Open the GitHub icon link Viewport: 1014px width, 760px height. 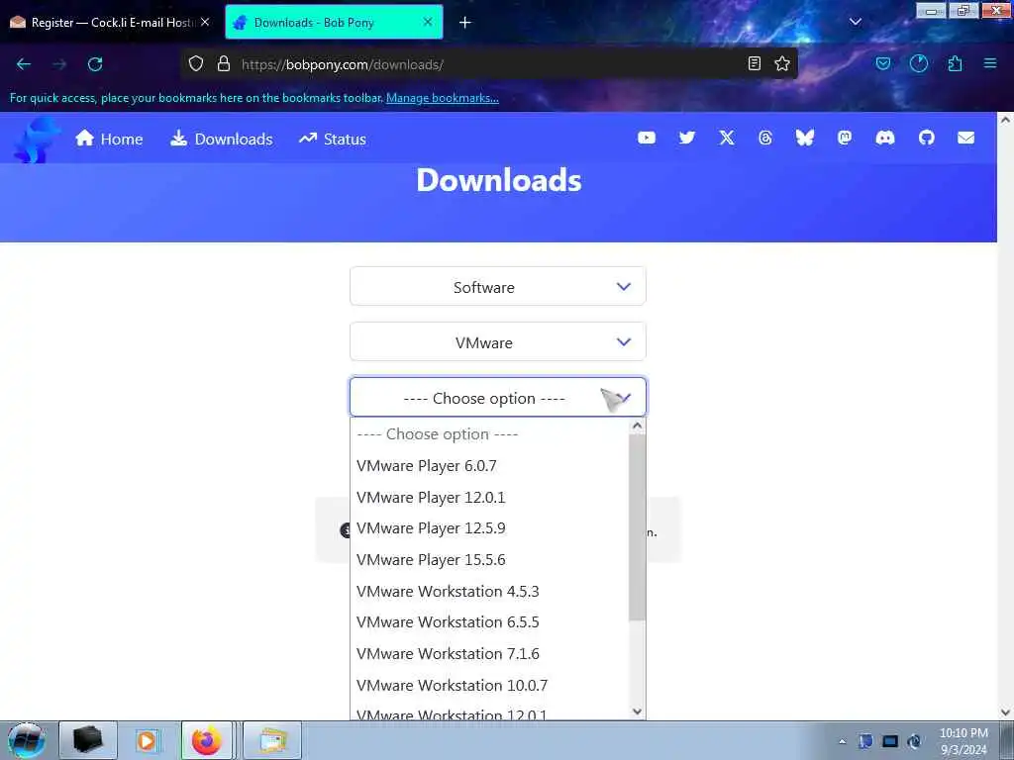click(926, 138)
